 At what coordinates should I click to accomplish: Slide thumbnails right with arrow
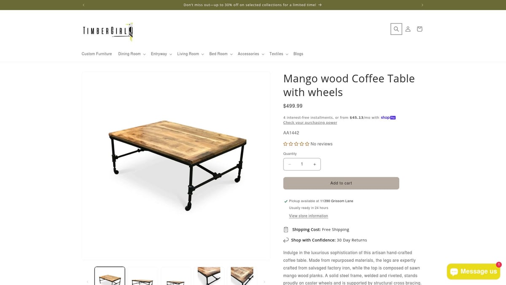(264, 282)
